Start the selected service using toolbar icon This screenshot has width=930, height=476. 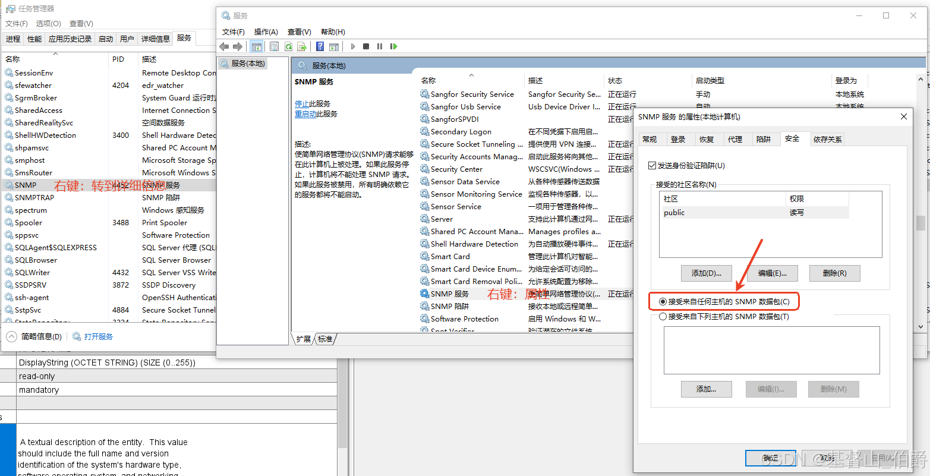click(353, 46)
